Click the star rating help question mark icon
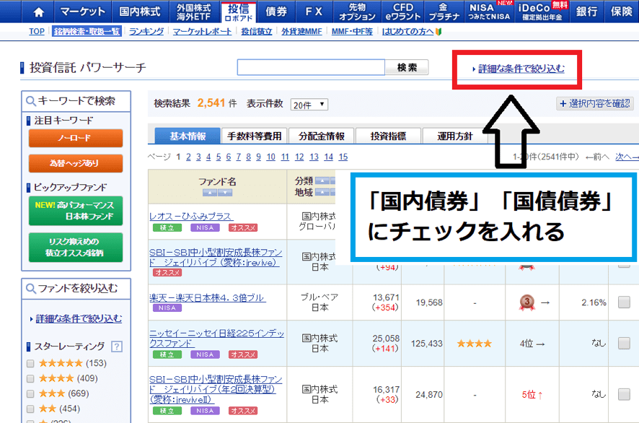639x423 pixels. [x=116, y=346]
